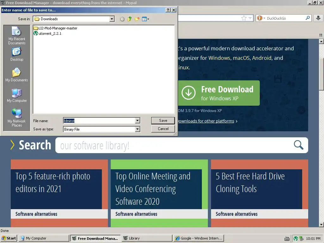Click the uTorrent tray icon

point(296,239)
